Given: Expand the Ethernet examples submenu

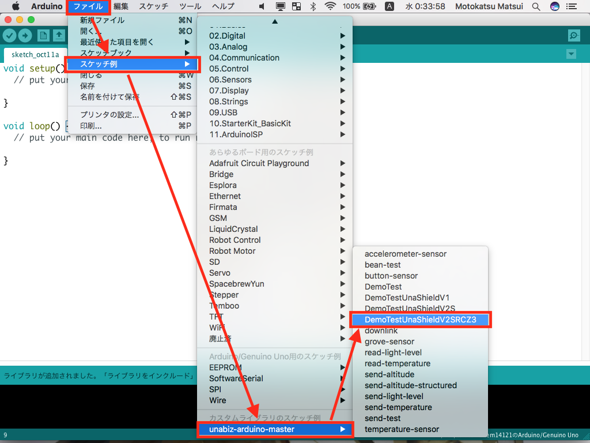Looking at the screenshot, I should tap(275, 196).
